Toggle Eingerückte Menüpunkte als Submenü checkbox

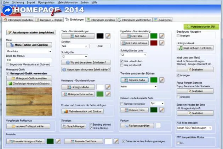(x=8, y=65)
